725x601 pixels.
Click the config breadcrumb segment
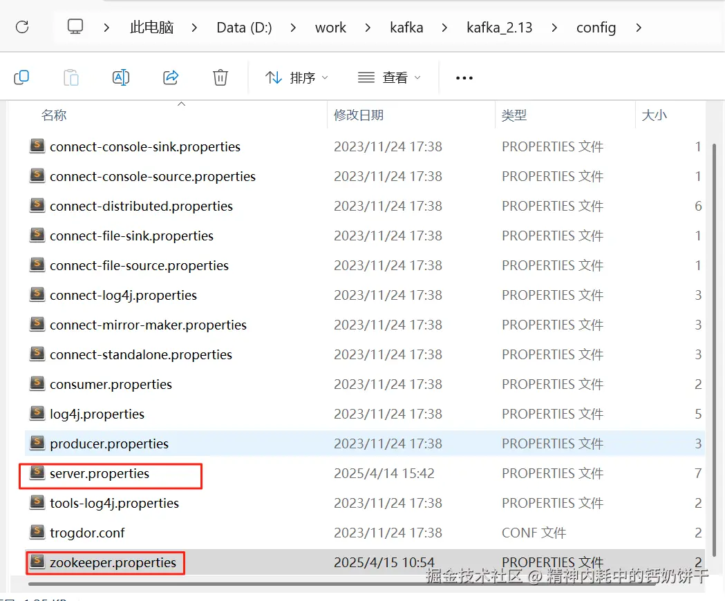[596, 28]
